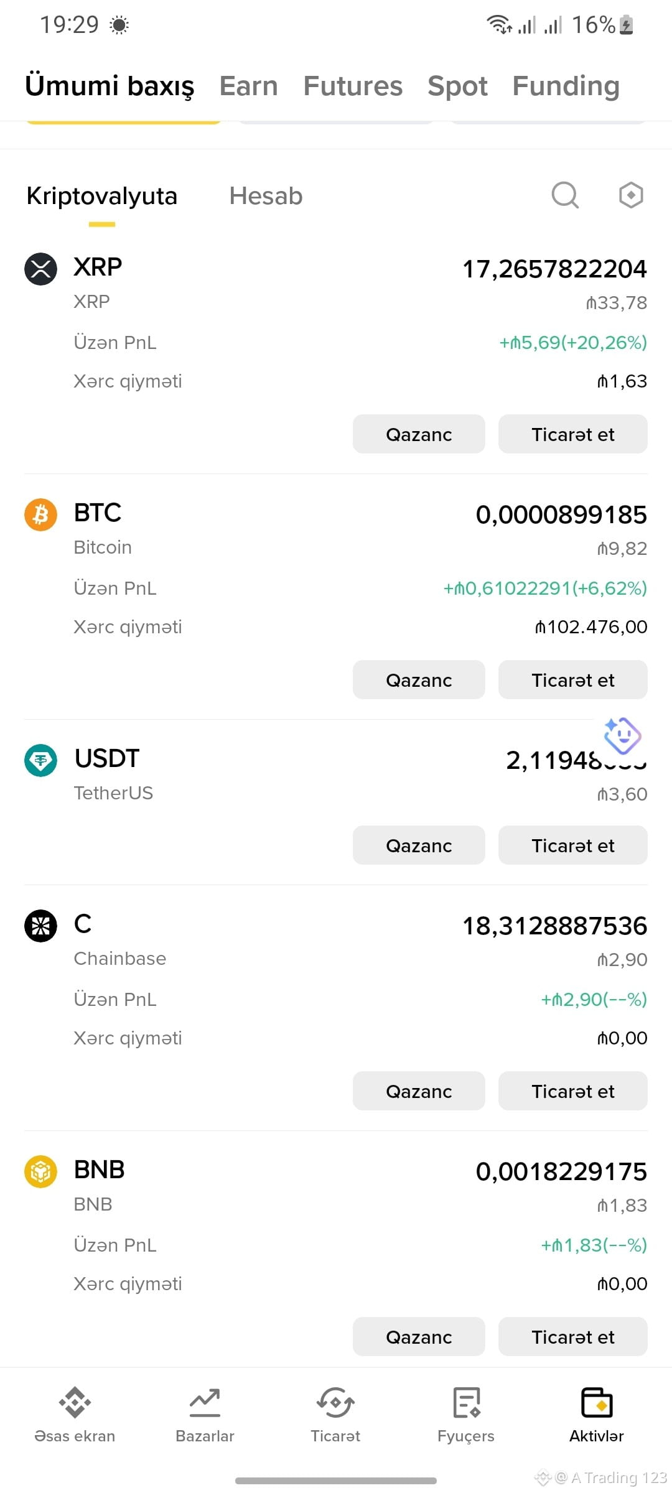672x1493 pixels.
Task: Open the Funding tab
Action: point(566,86)
